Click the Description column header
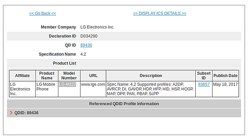The width and height of the screenshot is (248, 140). (x=151, y=76)
